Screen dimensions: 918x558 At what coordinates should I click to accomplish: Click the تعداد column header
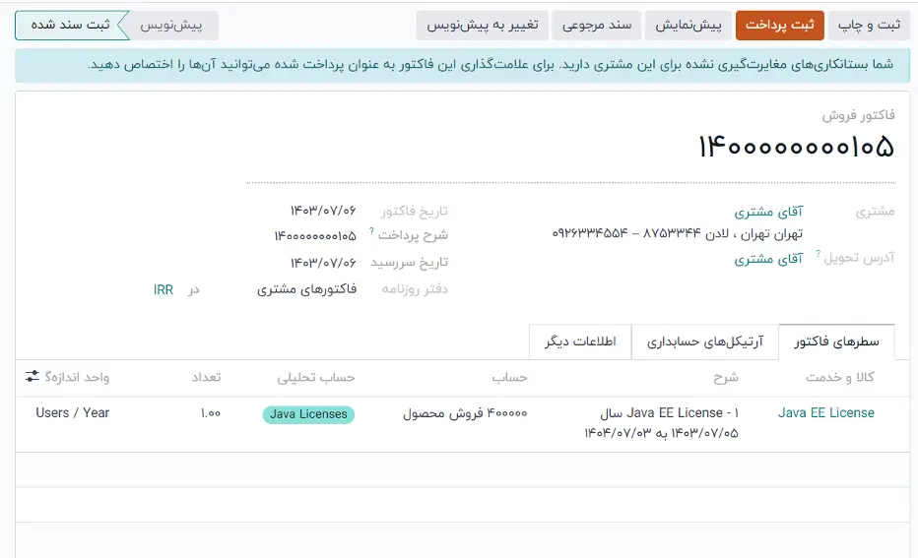coord(207,377)
